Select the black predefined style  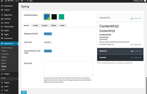click(54, 17)
